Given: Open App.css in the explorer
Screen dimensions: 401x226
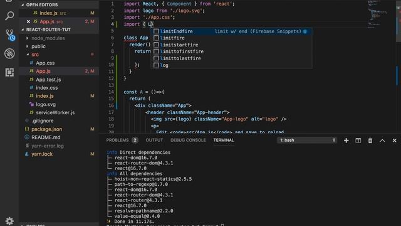Looking at the screenshot, I should pos(59,63).
